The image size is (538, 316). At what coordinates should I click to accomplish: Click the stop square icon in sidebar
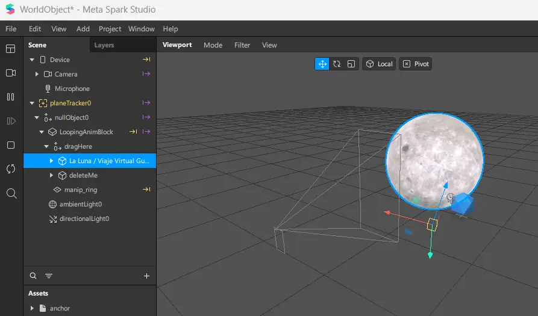[11, 145]
